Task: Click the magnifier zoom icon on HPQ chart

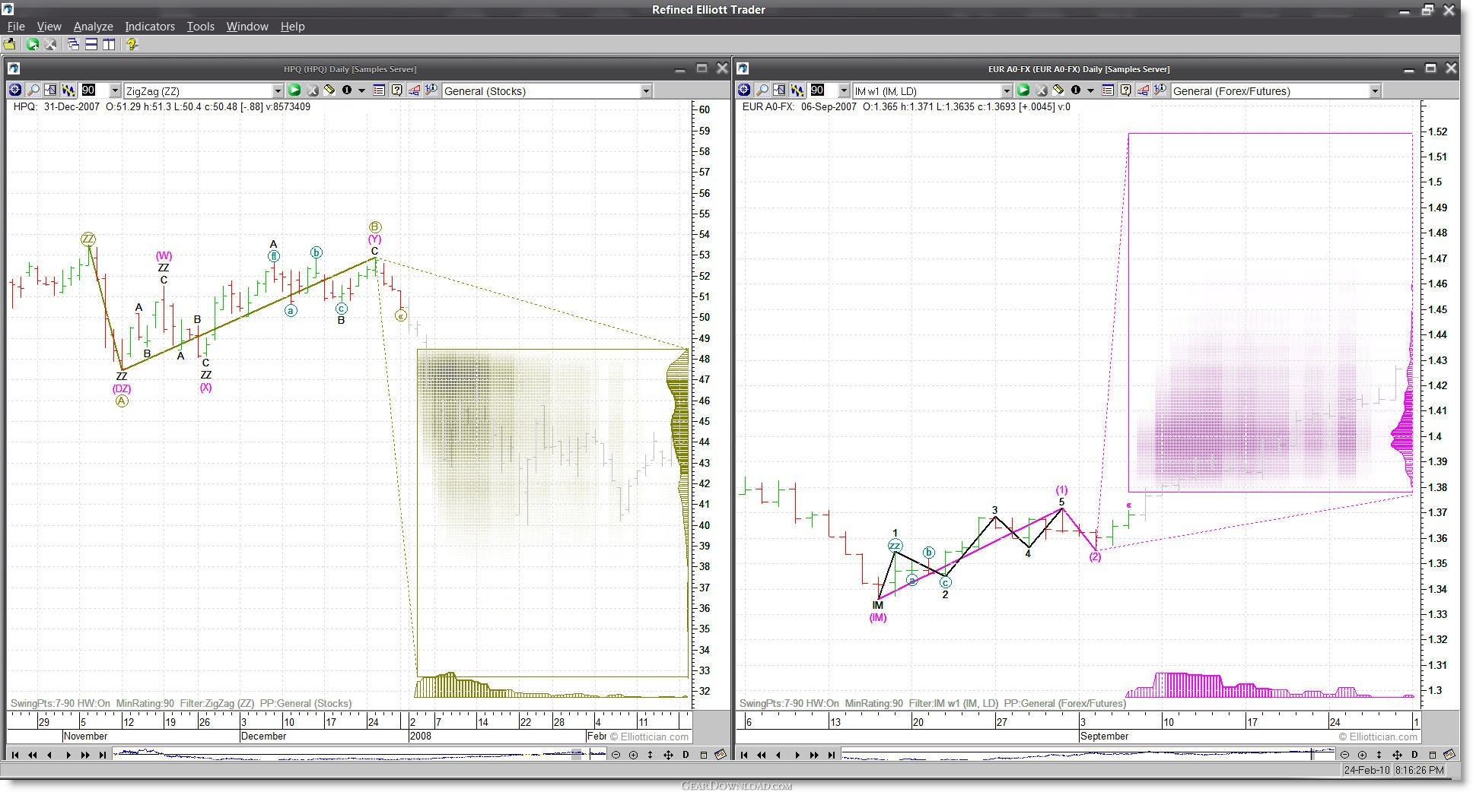Action: pyautogui.click(x=33, y=90)
